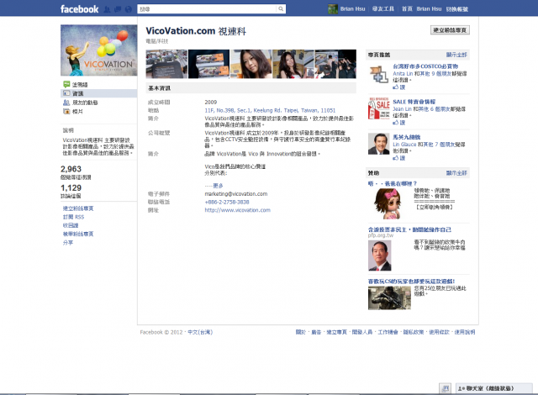Open the SALE red tag thumbnail
The image size is (538, 395).
pos(379,108)
